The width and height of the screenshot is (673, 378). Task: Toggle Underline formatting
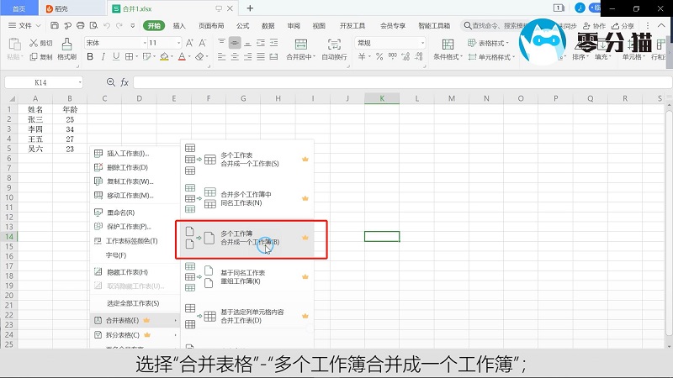[116, 56]
